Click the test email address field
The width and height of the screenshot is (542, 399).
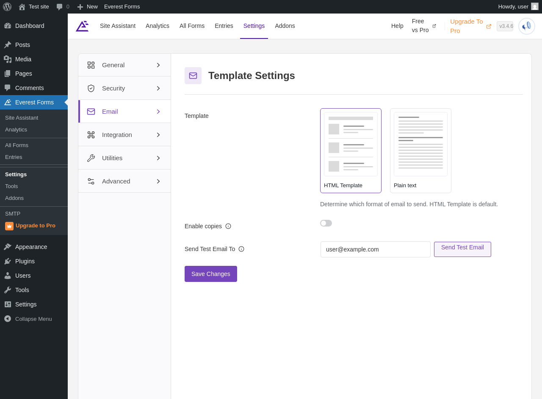click(x=376, y=249)
